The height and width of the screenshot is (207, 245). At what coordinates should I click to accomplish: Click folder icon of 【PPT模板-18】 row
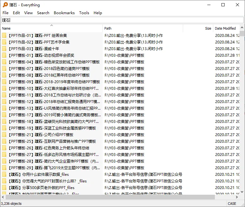click(4, 121)
